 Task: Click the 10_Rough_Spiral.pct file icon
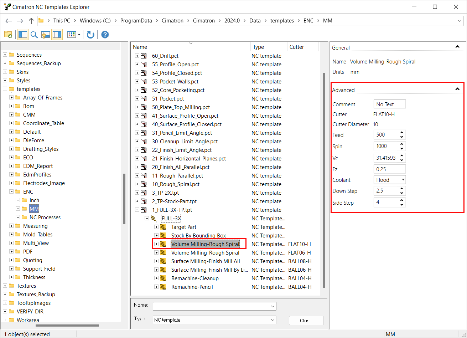[x=144, y=184]
